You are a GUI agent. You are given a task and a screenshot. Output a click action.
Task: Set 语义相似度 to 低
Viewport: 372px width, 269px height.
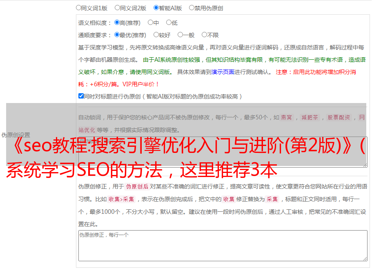[169, 22]
